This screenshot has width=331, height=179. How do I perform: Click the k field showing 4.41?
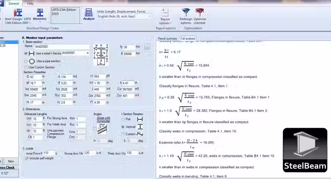(x=128, y=83)
